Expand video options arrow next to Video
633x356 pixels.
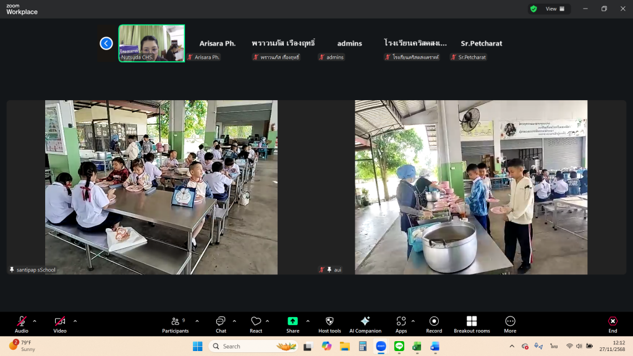point(75,321)
